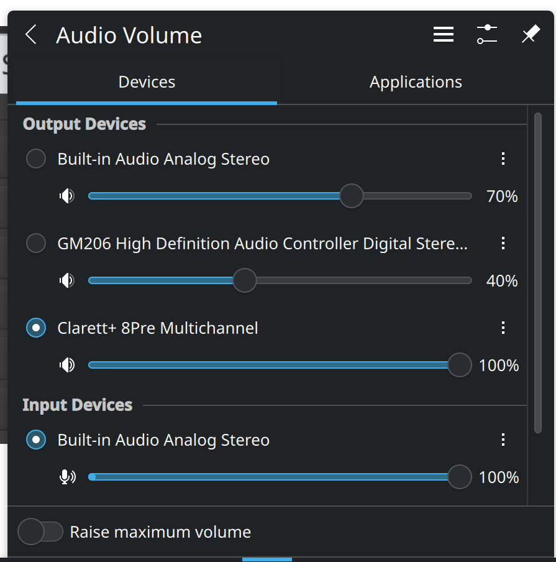Open the hamburger menu icon
Viewport: 556px width, 562px height.
click(x=443, y=35)
